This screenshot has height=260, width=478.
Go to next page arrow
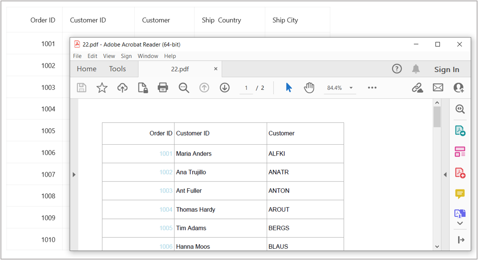(224, 88)
